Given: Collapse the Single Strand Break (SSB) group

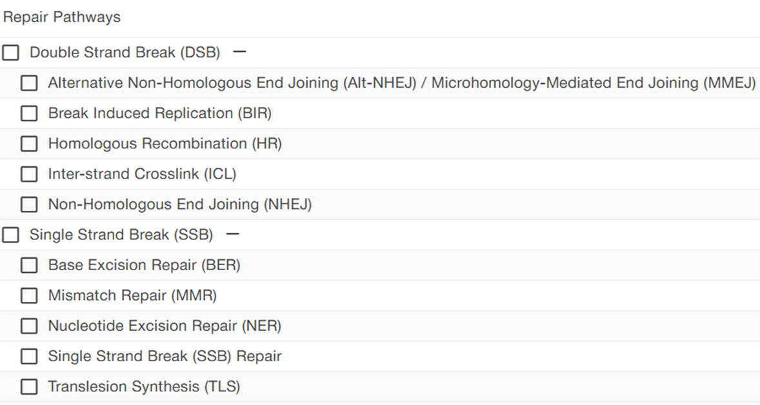Looking at the screenshot, I should (x=232, y=234).
